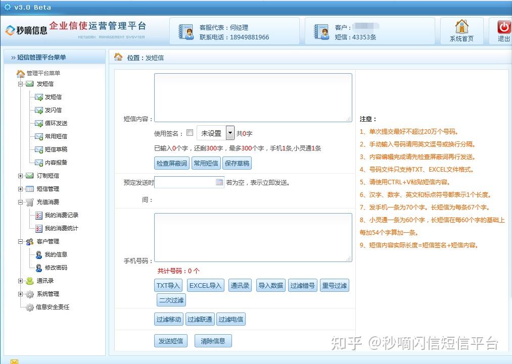The width and height of the screenshot is (512, 364).
Task: Click the 短信管理 calendar icon
Action: pos(30,188)
